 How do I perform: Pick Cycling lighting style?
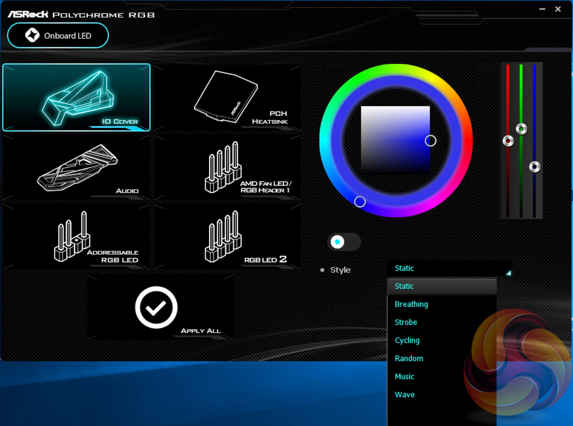pos(442,340)
